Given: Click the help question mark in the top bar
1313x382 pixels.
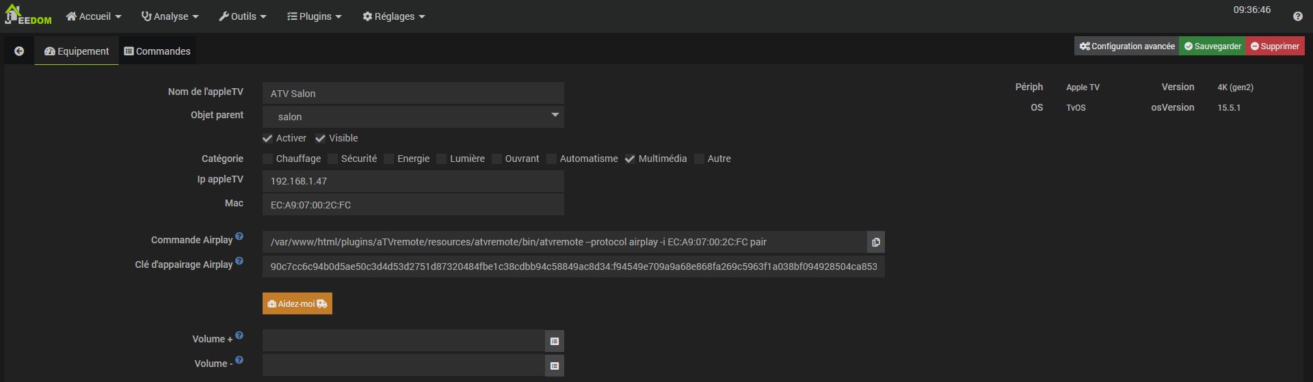Looking at the screenshot, I should point(1297,16).
